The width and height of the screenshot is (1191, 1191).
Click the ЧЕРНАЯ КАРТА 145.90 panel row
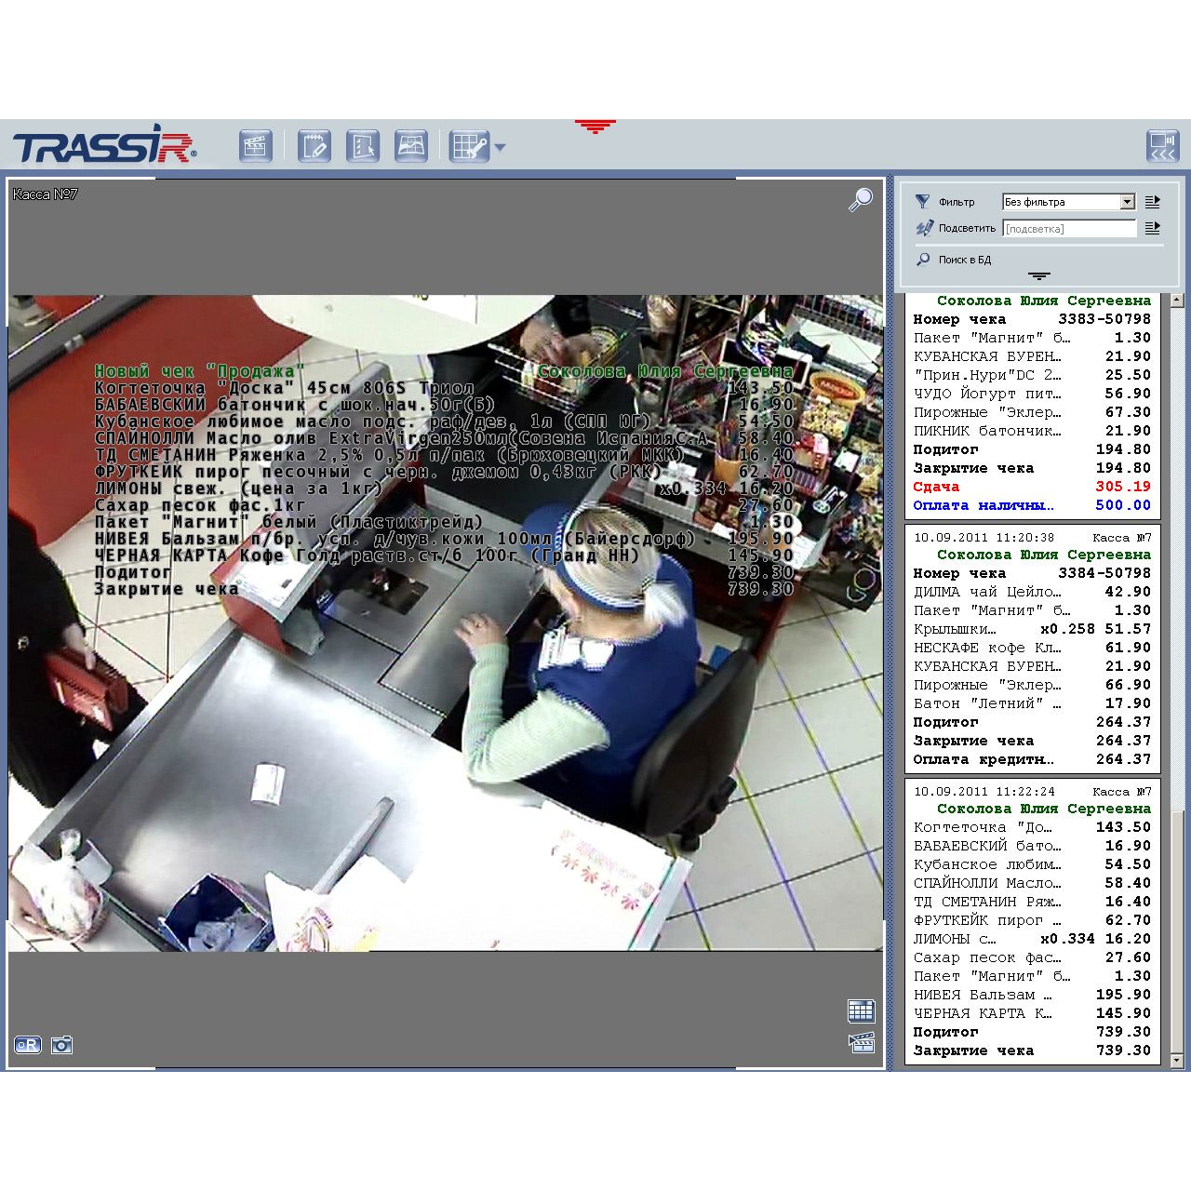pos(1032,1013)
